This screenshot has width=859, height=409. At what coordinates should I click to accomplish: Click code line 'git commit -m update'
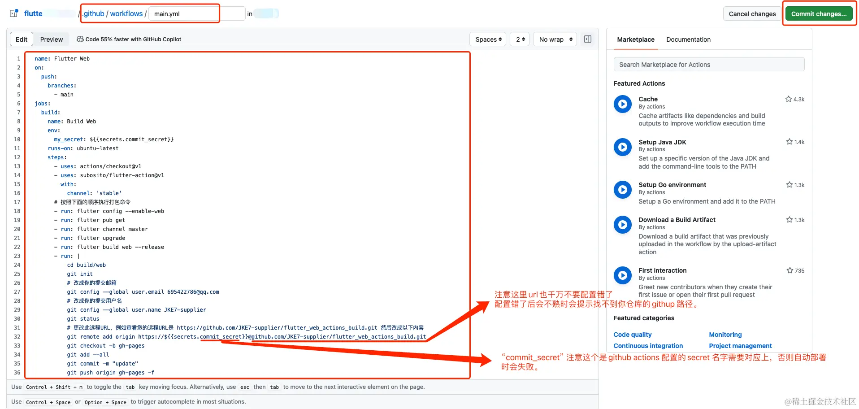coord(103,364)
